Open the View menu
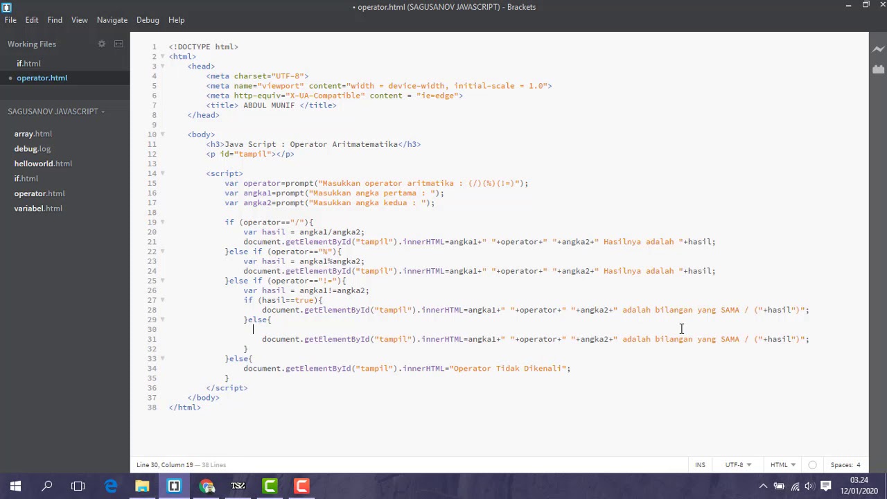The image size is (887, 499). [x=80, y=20]
